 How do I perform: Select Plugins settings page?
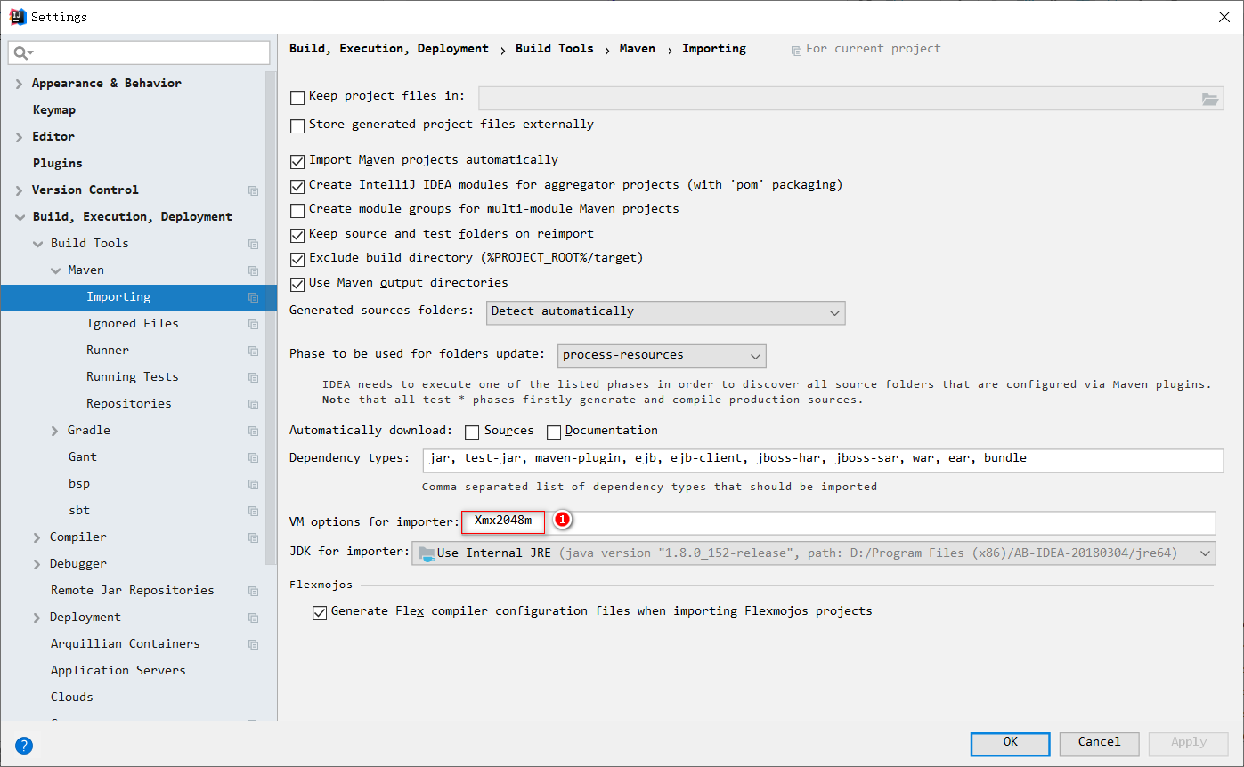(x=58, y=164)
